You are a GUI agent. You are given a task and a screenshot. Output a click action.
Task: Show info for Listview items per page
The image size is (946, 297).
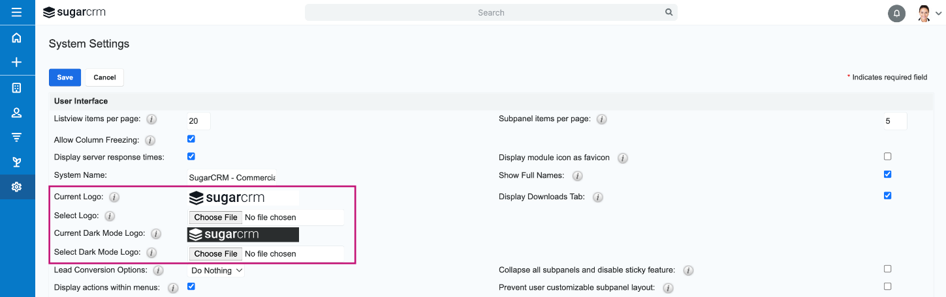tap(151, 119)
